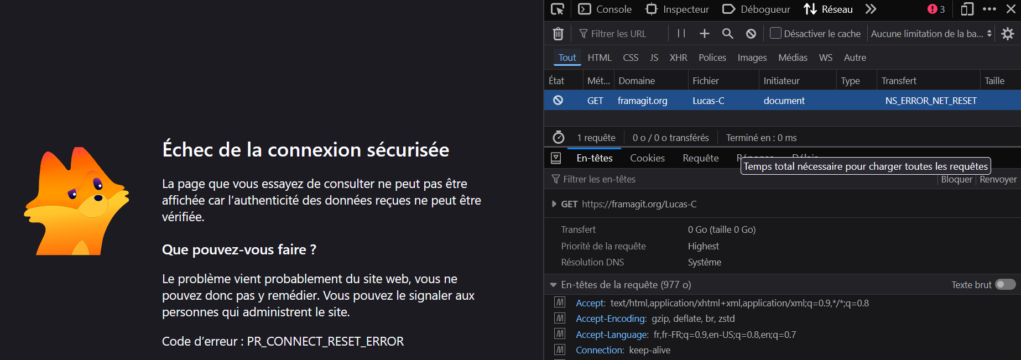The image size is (1021, 360).
Task: Click the Bloquer button
Action: (956, 179)
